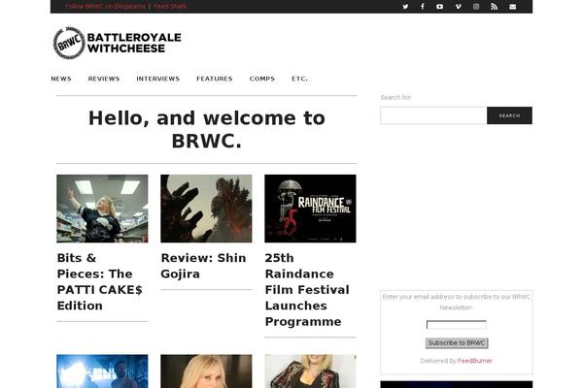Read Bits & Pieces: The PATTI CAKE$ Edition
The height and width of the screenshot is (388, 583).
(x=100, y=282)
